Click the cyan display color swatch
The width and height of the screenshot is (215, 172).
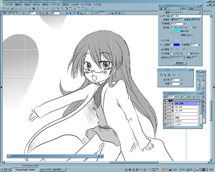176,31
